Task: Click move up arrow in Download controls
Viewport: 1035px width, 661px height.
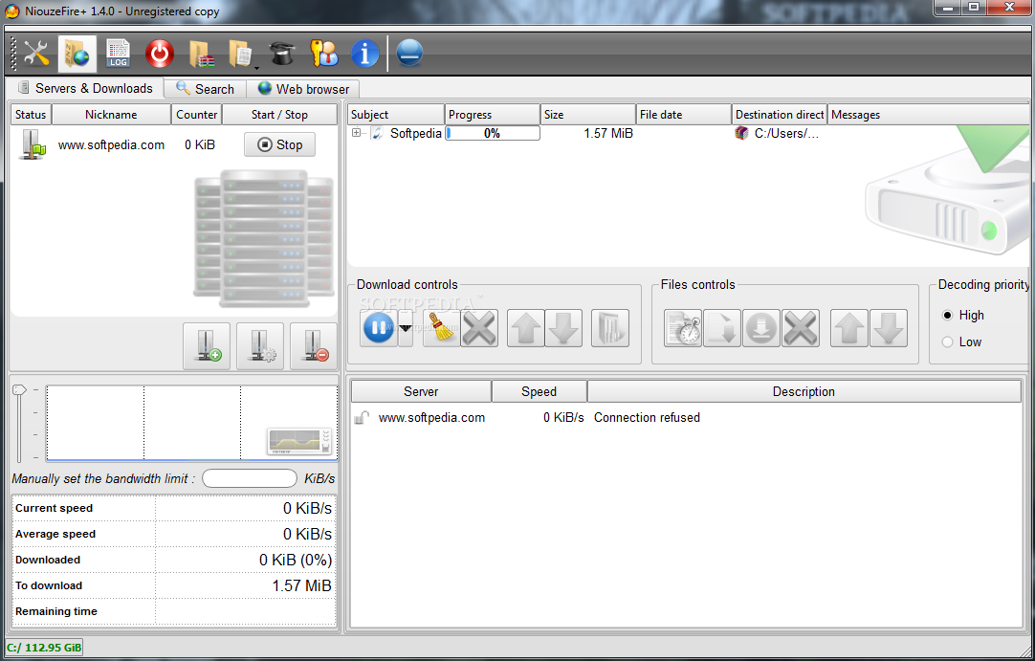Action: [525, 327]
